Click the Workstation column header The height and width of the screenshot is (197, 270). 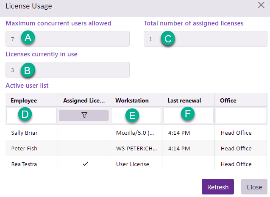(132, 100)
